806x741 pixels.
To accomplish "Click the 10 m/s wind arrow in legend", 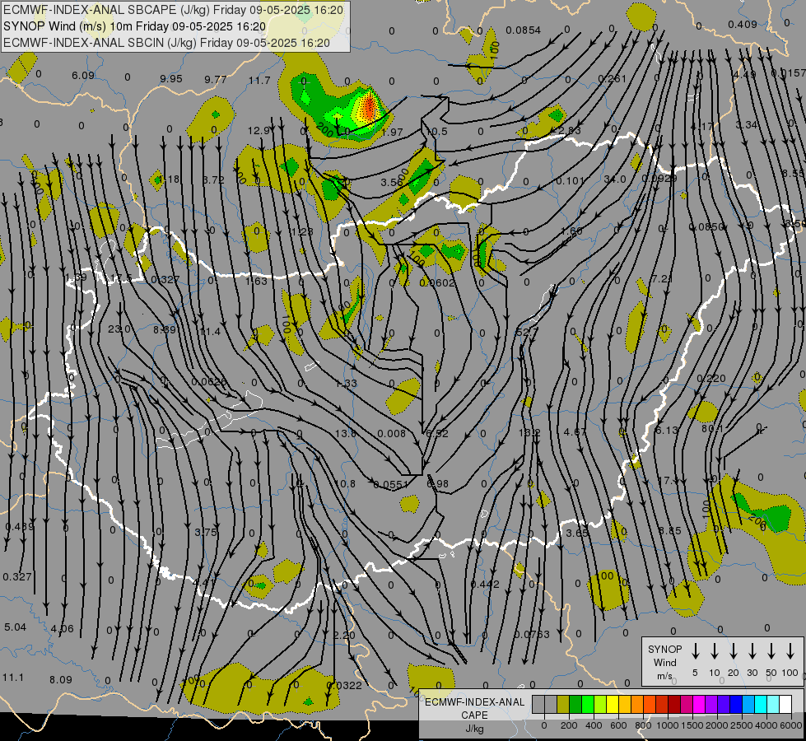I will 715,651.
